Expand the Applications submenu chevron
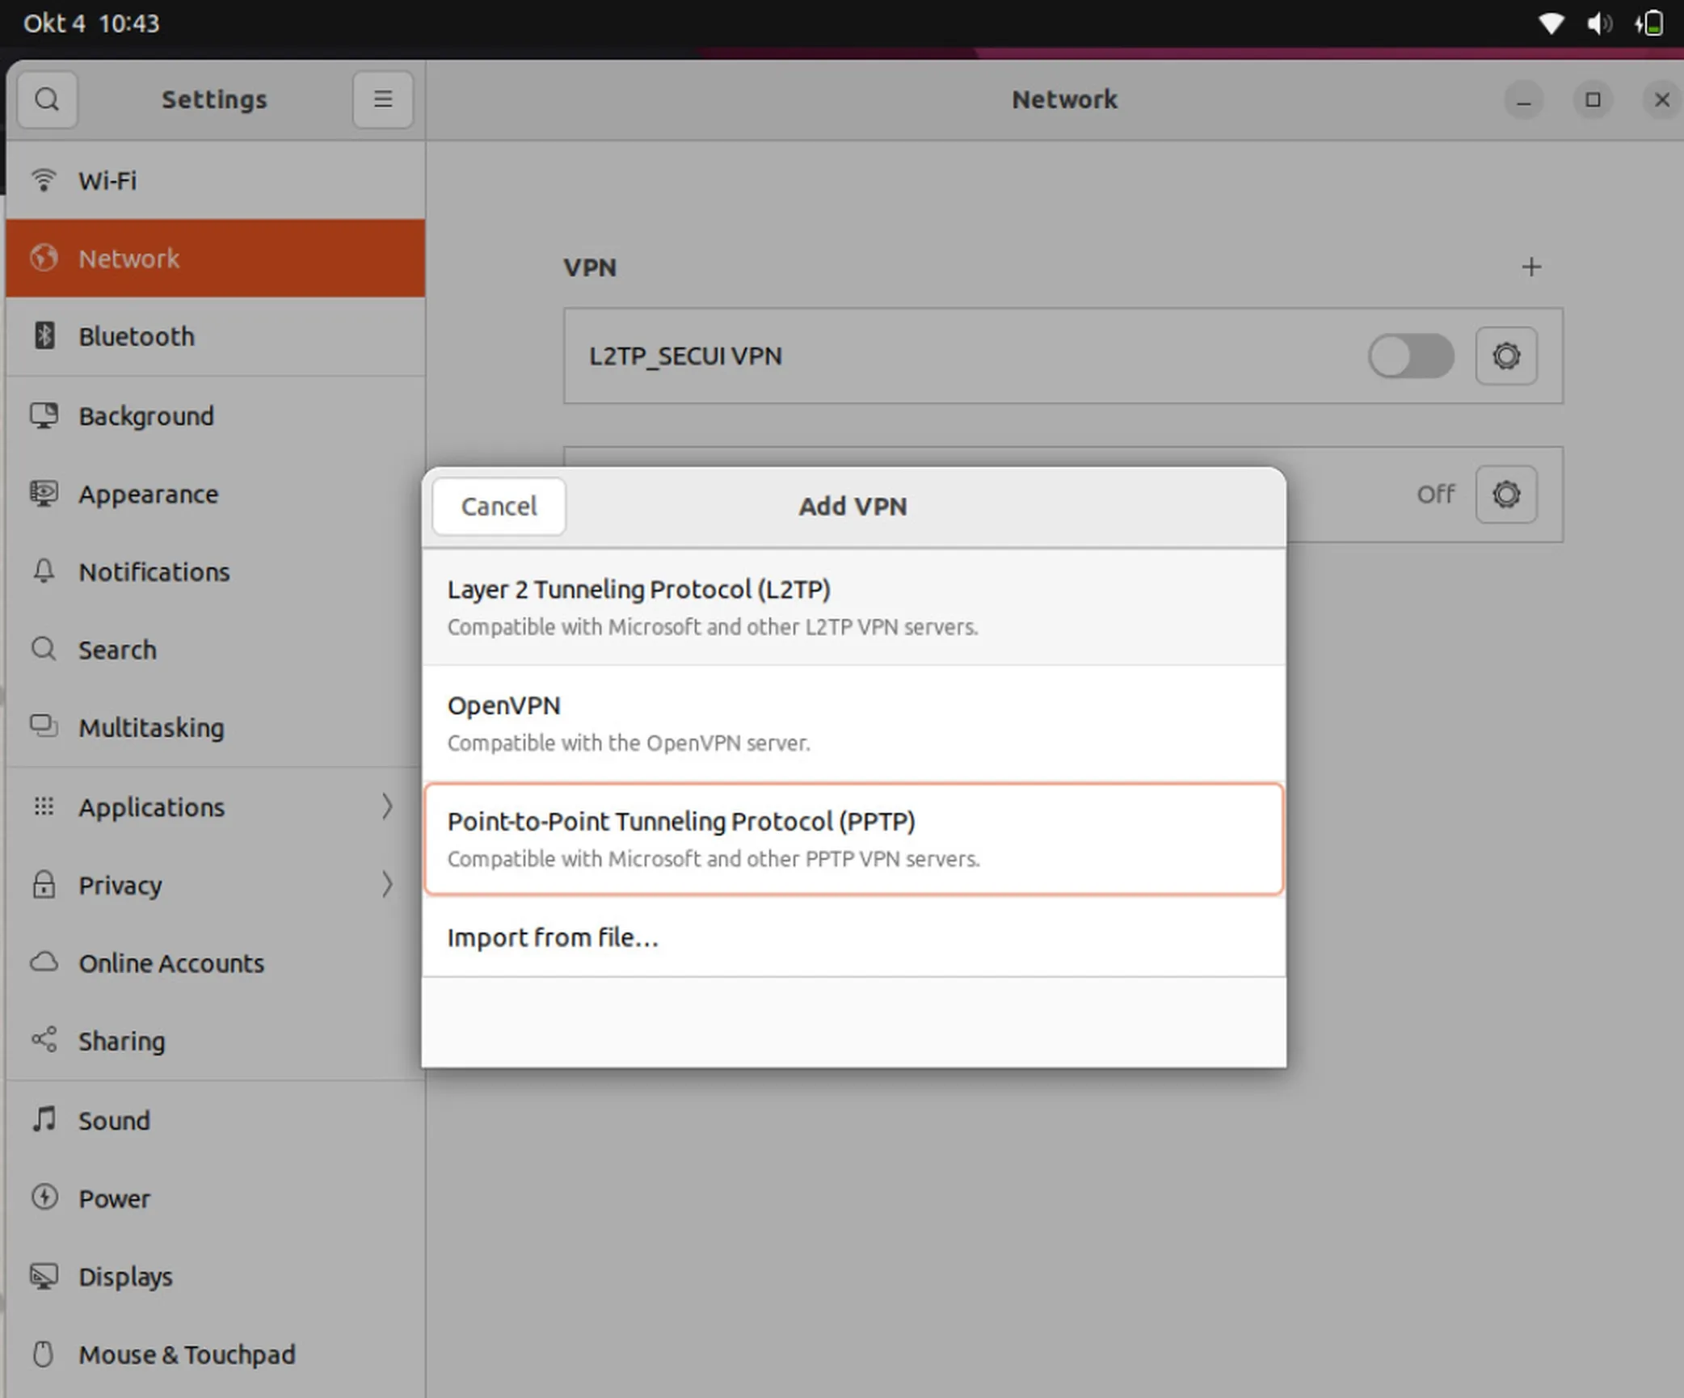 pyautogui.click(x=387, y=806)
